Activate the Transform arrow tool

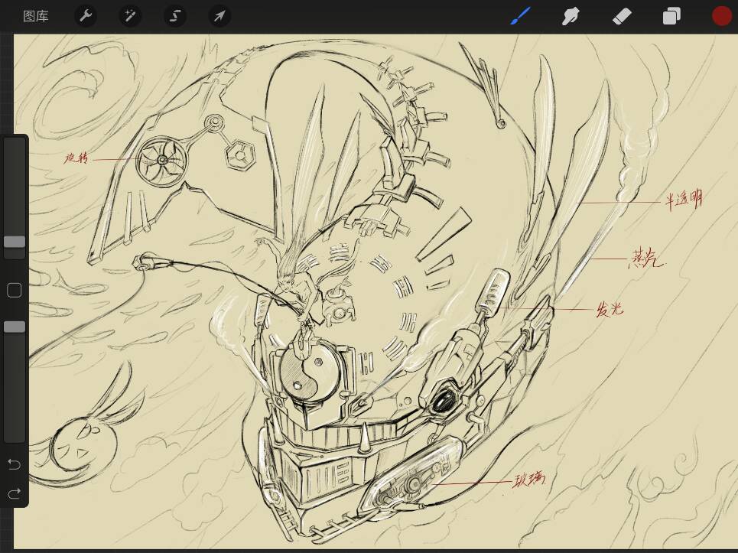pos(219,16)
